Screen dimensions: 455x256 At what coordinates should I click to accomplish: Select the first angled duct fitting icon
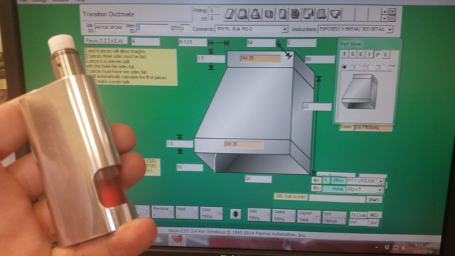tap(230, 14)
